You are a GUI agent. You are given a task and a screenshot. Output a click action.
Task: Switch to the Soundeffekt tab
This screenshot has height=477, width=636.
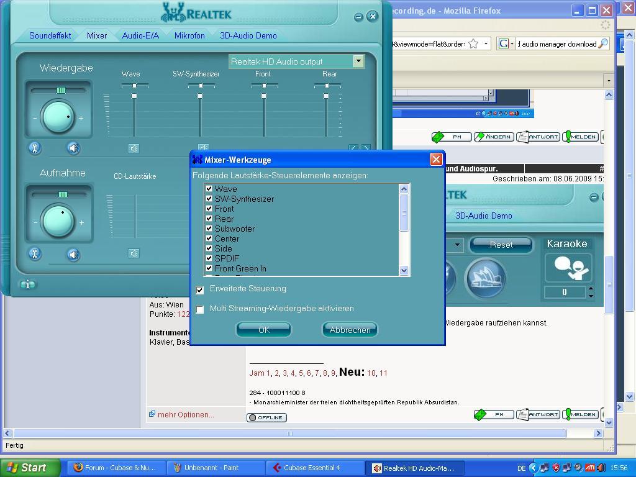pyautogui.click(x=50, y=35)
